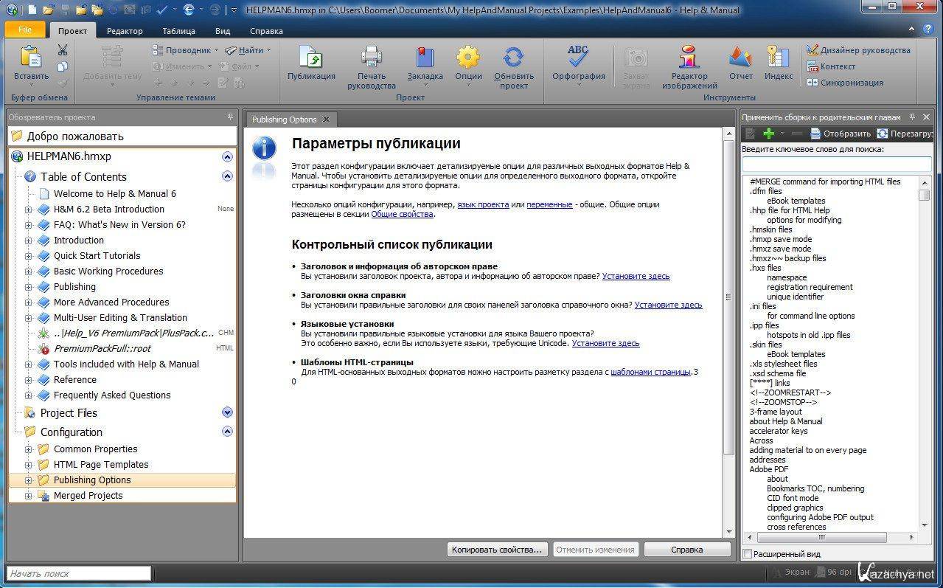Select Publishing in the project tree

click(x=74, y=286)
